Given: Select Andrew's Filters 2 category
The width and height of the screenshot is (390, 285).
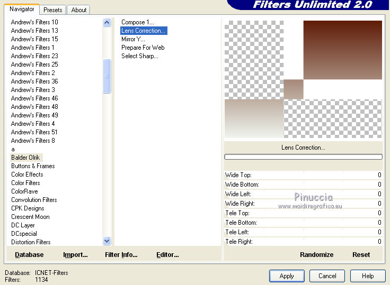Looking at the screenshot, I should [x=33, y=73].
